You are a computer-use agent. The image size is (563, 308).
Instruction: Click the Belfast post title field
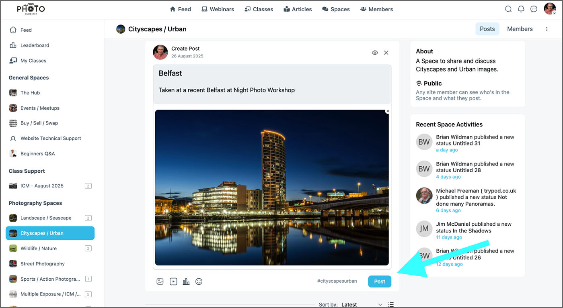pos(272,73)
